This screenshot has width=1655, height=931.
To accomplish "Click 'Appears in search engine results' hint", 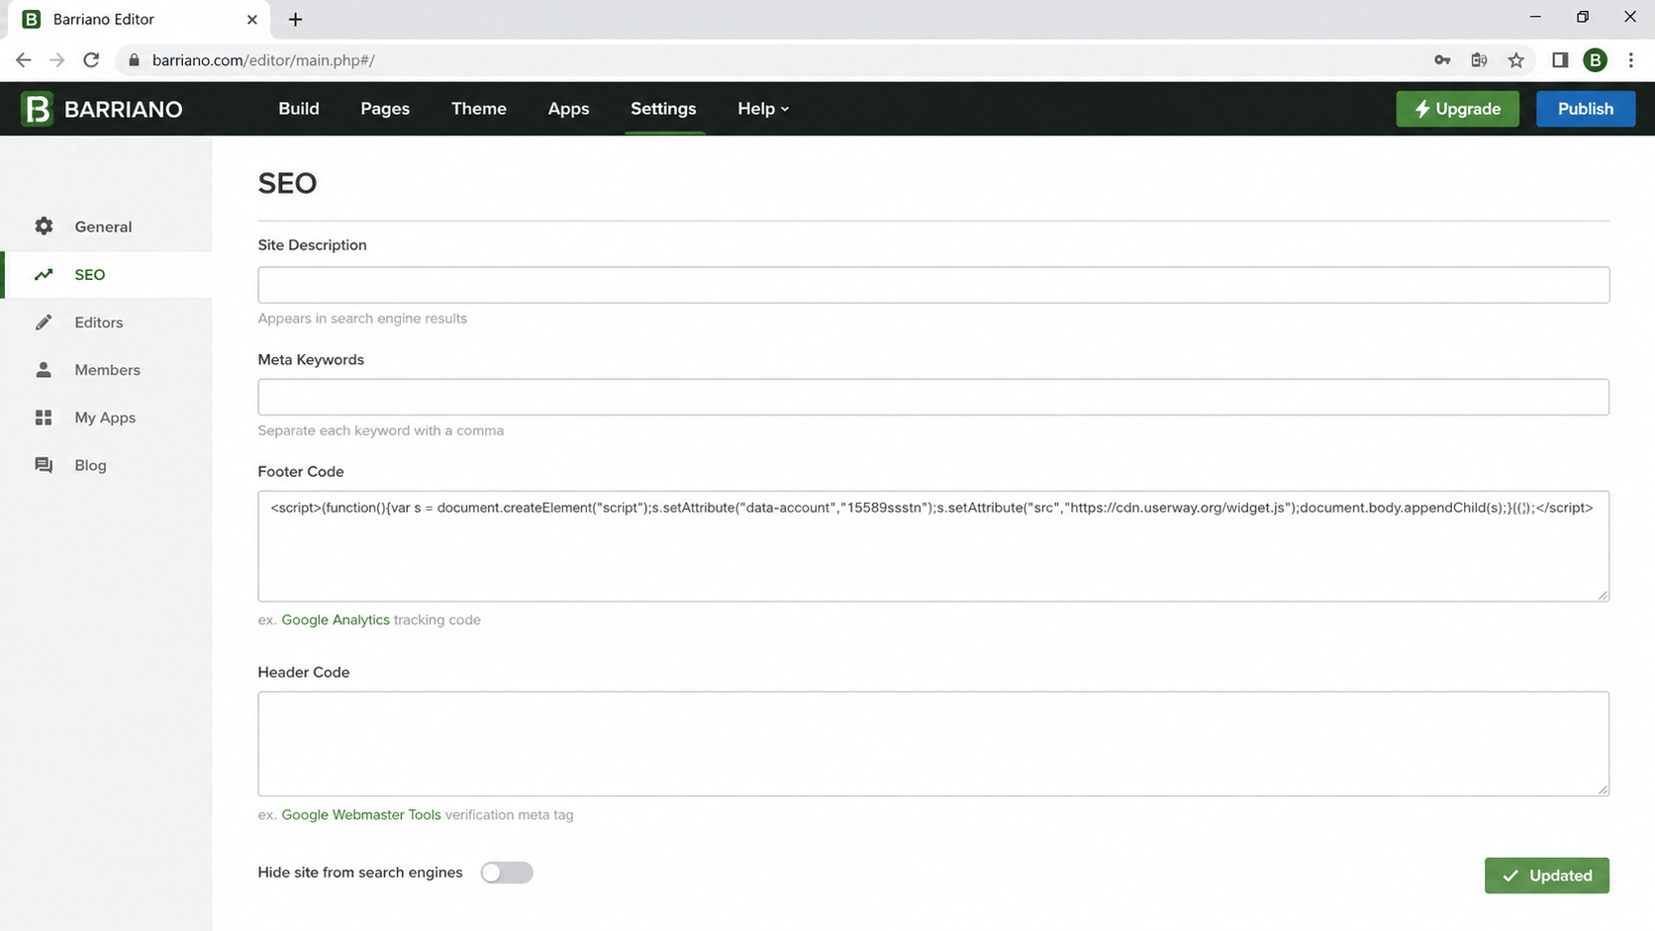I will coord(362,319).
